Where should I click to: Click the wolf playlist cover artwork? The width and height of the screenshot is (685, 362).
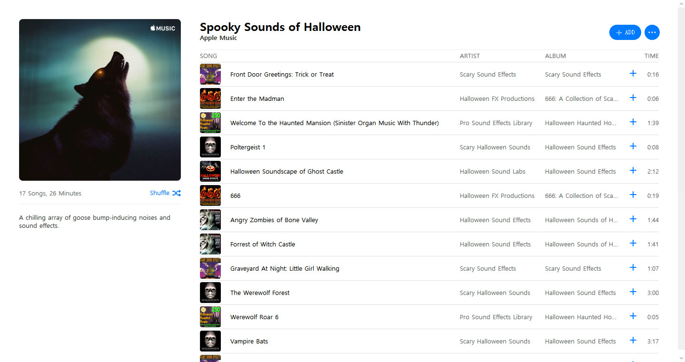[100, 100]
